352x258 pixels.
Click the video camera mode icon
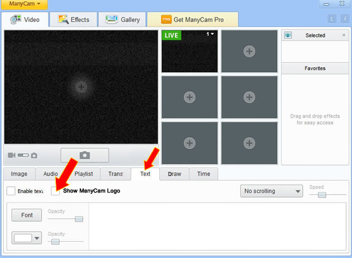[12, 155]
